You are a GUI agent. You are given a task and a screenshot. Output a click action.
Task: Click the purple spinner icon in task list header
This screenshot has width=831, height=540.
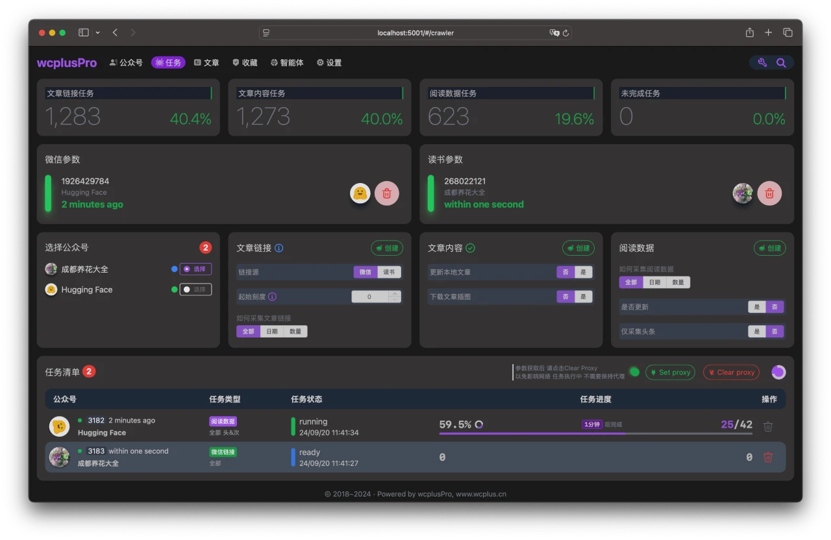pos(778,373)
